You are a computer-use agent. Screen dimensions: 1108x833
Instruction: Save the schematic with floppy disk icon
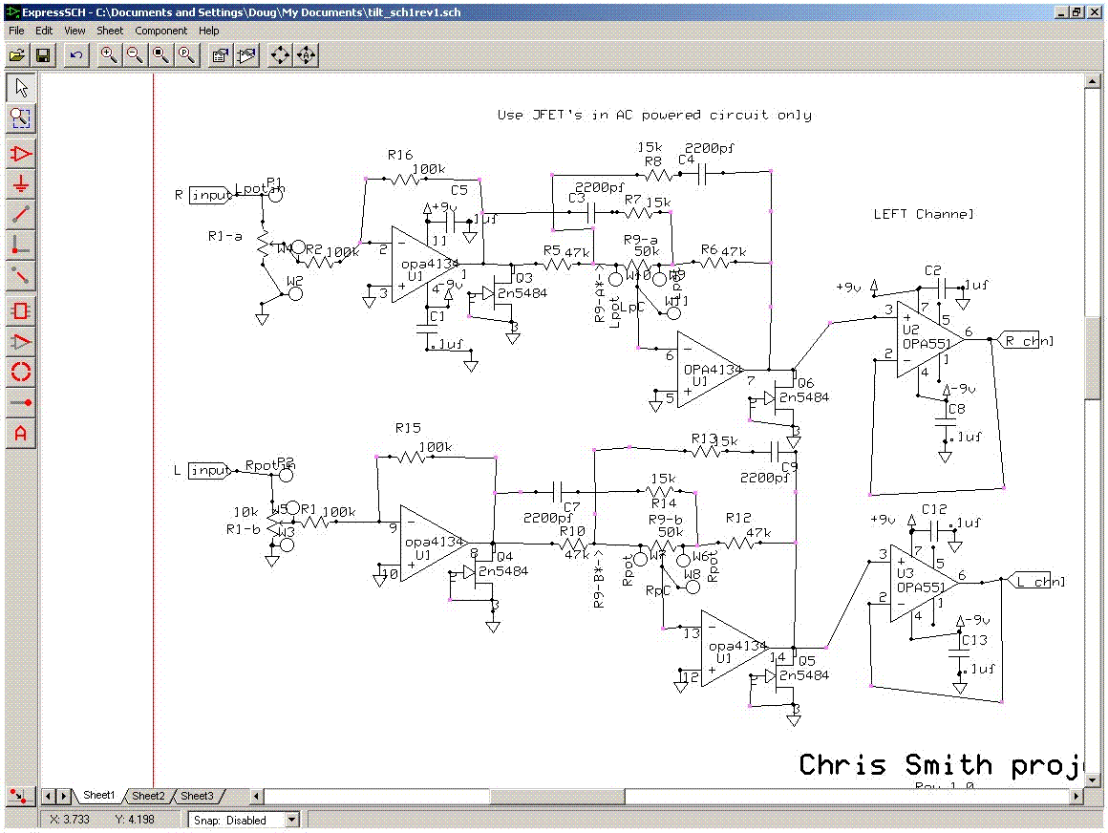(43, 55)
